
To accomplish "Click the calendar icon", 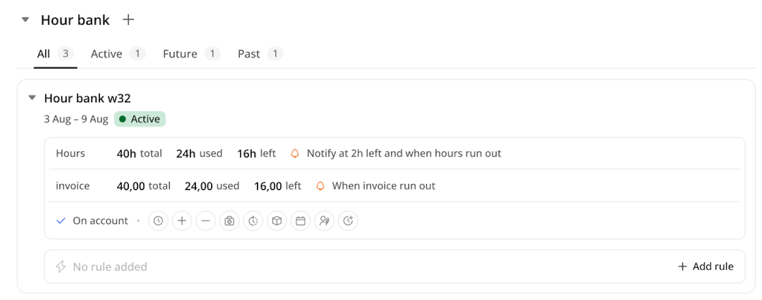I will click(300, 221).
